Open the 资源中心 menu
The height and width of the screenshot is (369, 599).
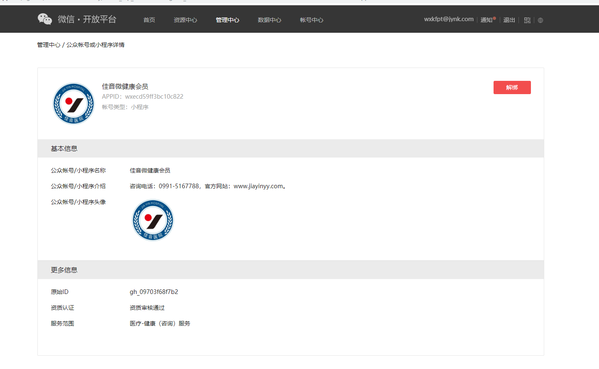(186, 20)
